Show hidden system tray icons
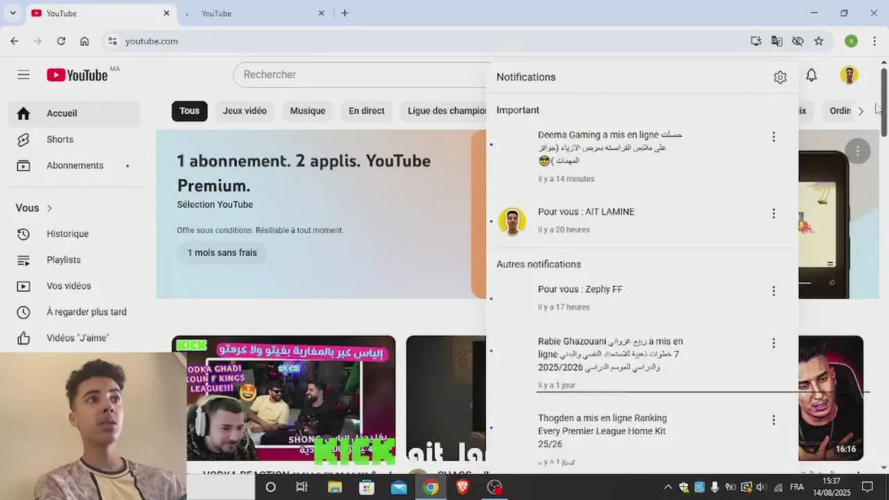This screenshot has width=889, height=500. point(668,487)
